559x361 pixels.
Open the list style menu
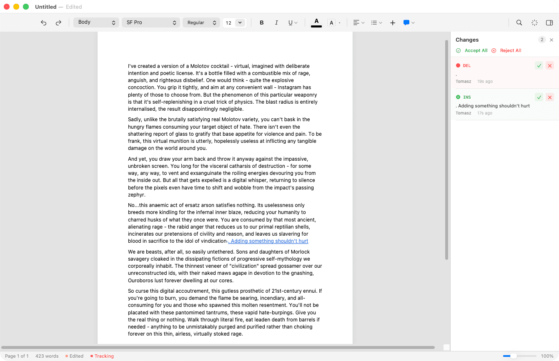(x=376, y=23)
